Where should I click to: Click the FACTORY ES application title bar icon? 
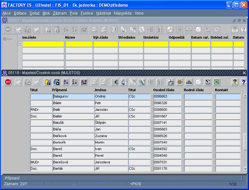[x=4, y=5]
